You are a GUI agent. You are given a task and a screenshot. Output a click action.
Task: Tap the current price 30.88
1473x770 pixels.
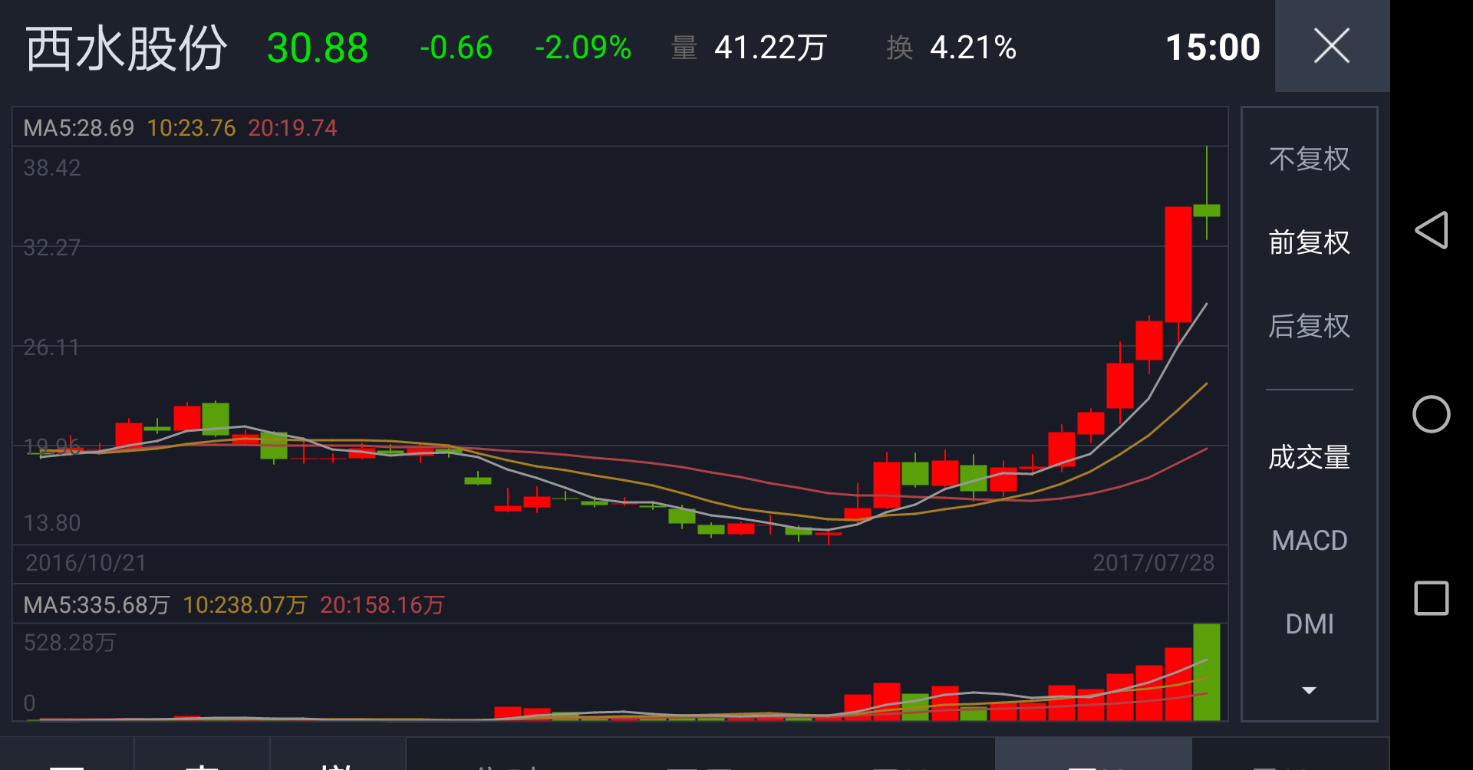click(x=318, y=48)
